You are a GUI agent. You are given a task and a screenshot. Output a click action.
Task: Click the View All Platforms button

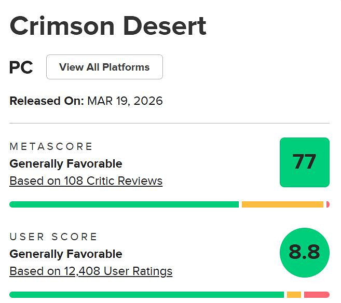coord(104,67)
